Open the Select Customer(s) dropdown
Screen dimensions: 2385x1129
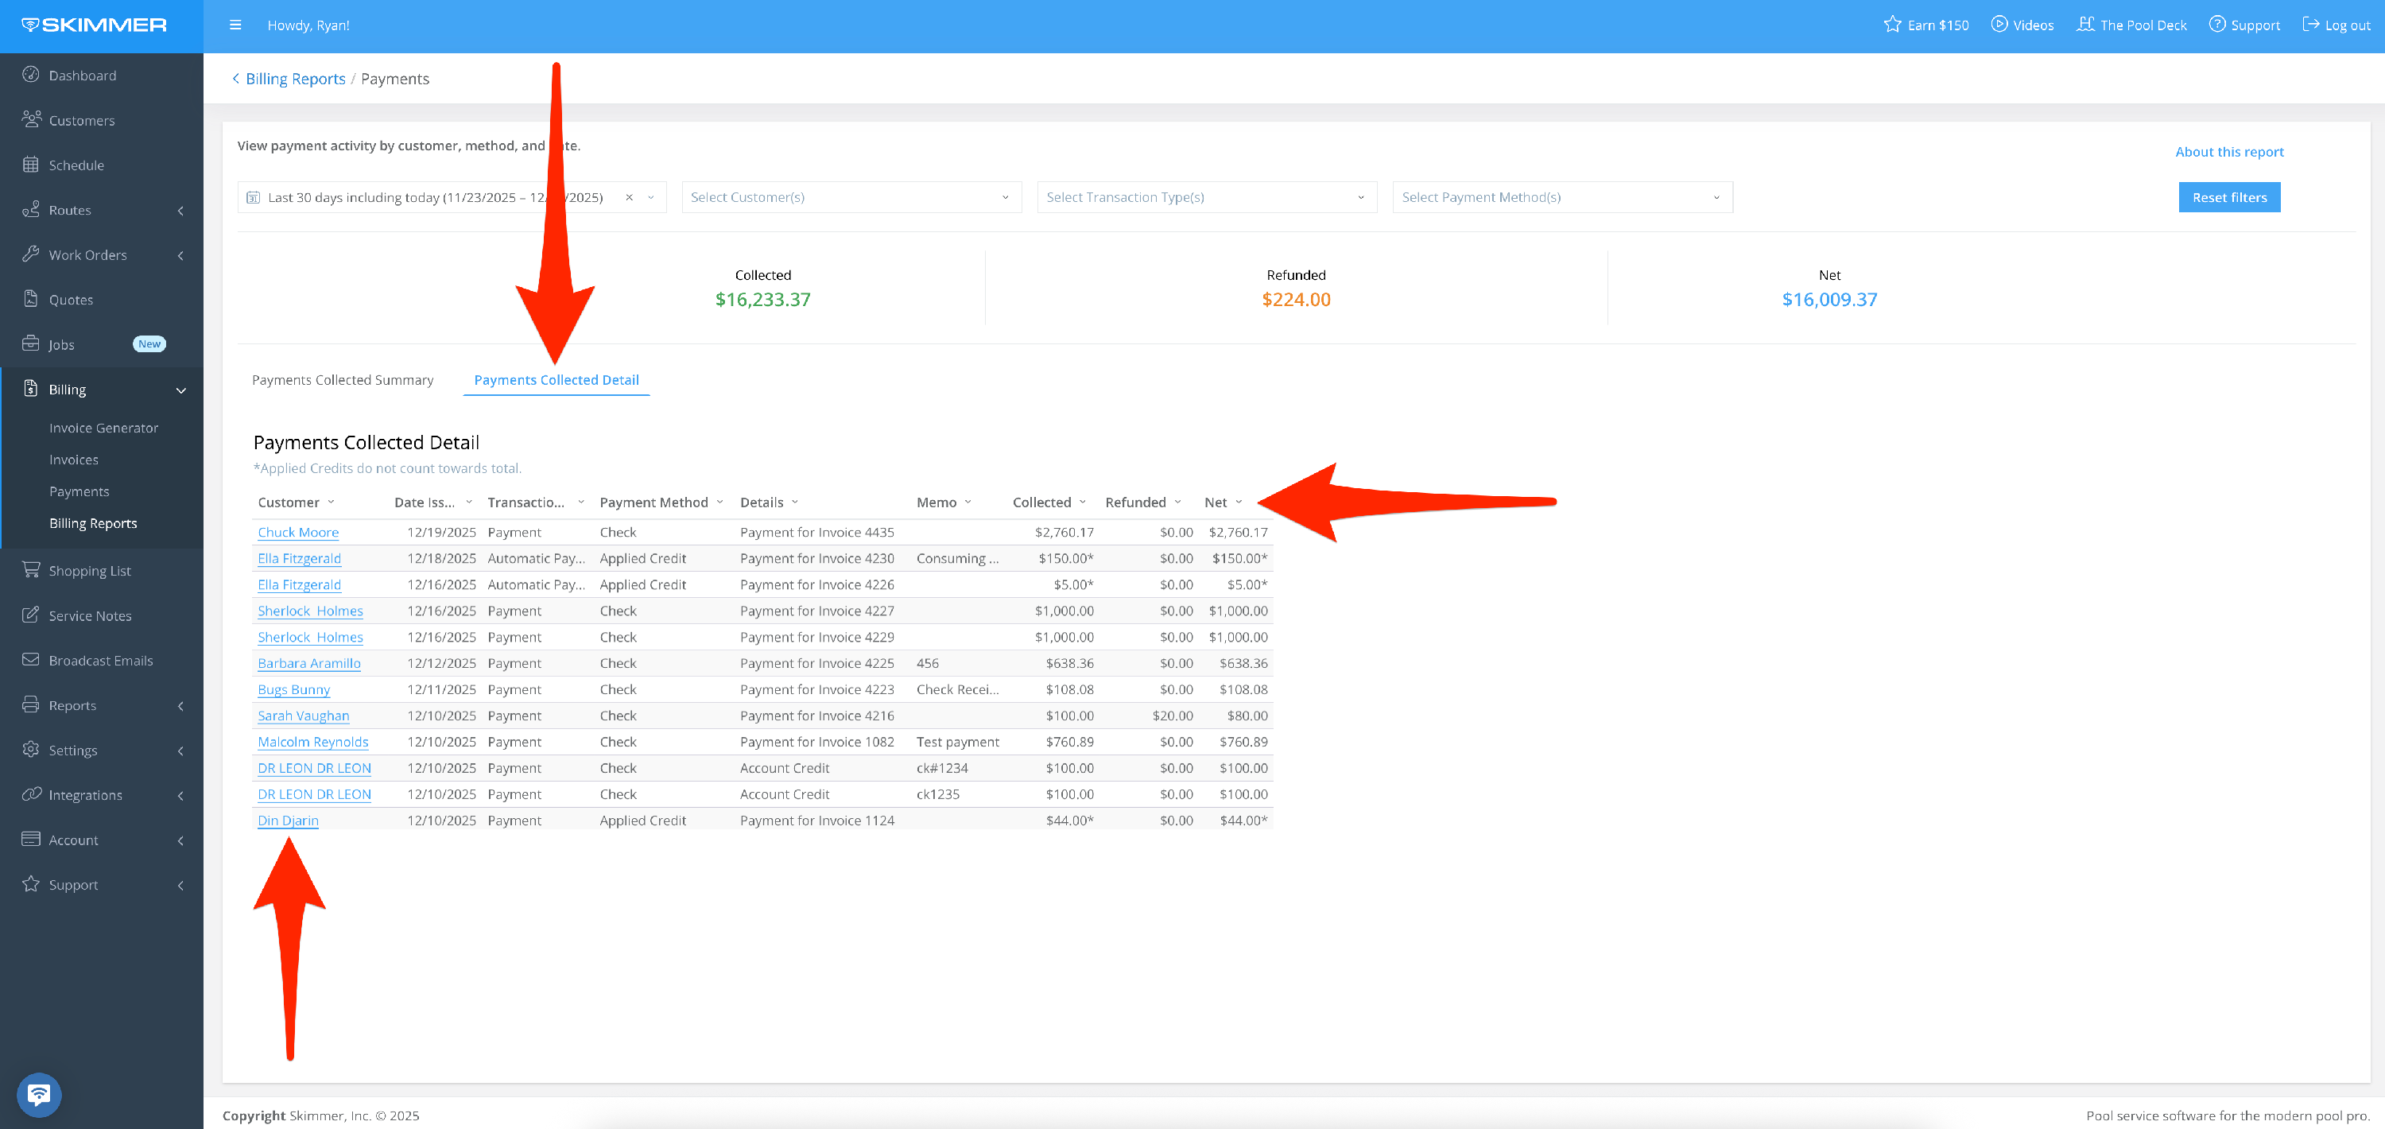pos(851,197)
